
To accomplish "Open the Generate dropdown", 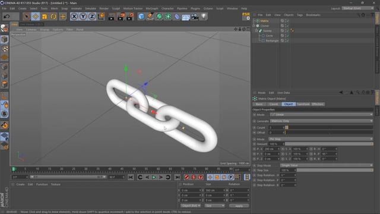I will (x=321, y=121).
